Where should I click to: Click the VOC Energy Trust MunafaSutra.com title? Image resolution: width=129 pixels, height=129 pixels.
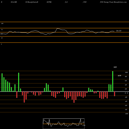pos(113,2)
